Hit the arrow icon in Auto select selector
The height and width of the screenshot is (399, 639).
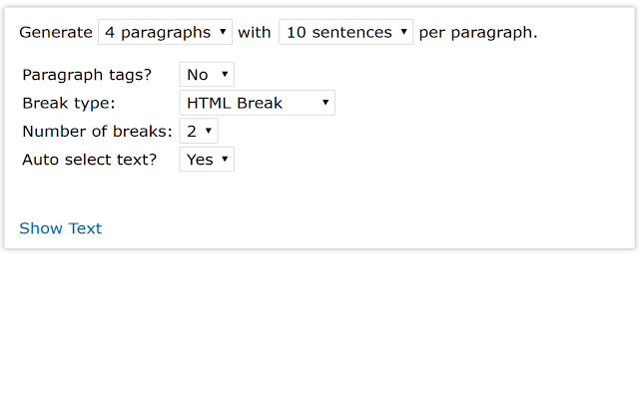[x=225, y=159]
